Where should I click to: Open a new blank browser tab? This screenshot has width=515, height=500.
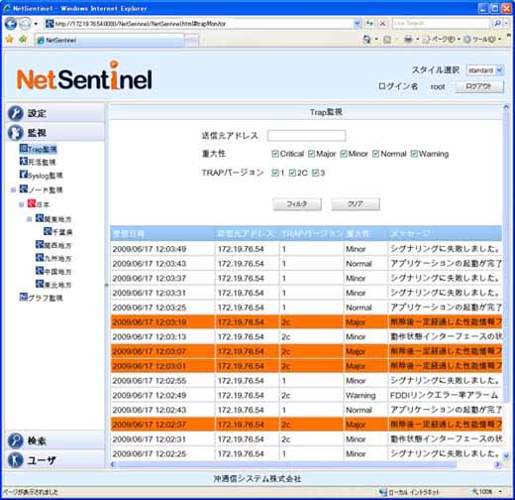click(191, 41)
